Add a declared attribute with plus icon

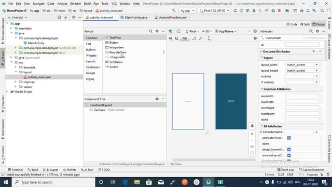pos(313,51)
